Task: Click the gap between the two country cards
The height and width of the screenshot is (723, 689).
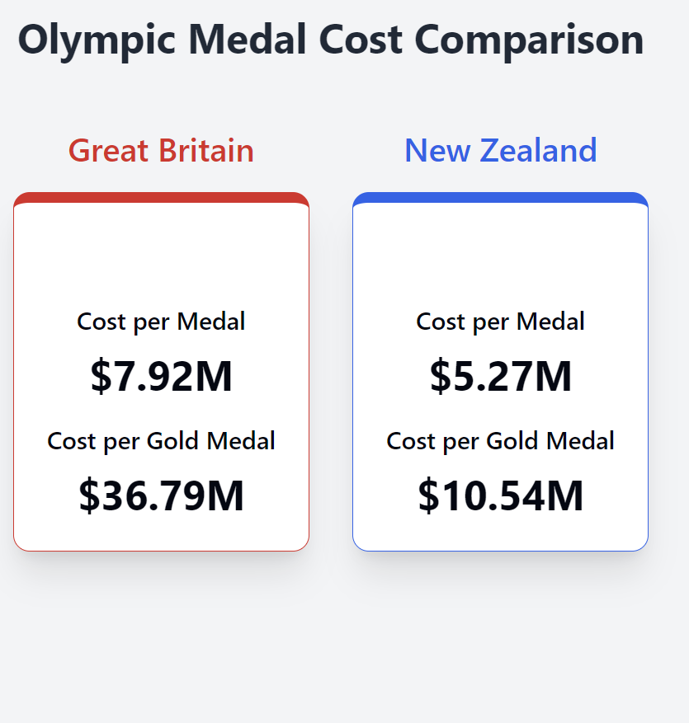Action: tap(331, 371)
